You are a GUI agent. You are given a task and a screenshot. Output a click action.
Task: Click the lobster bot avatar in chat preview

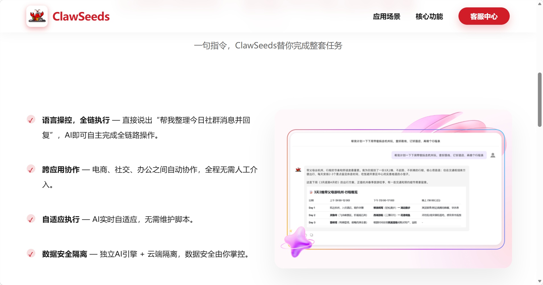click(298, 170)
